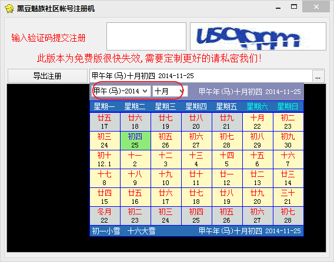Image resolution: width=334 pixels, height=262 pixels.
Task: Select calendar day 7 十六
Action: click(x=288, y=159)
